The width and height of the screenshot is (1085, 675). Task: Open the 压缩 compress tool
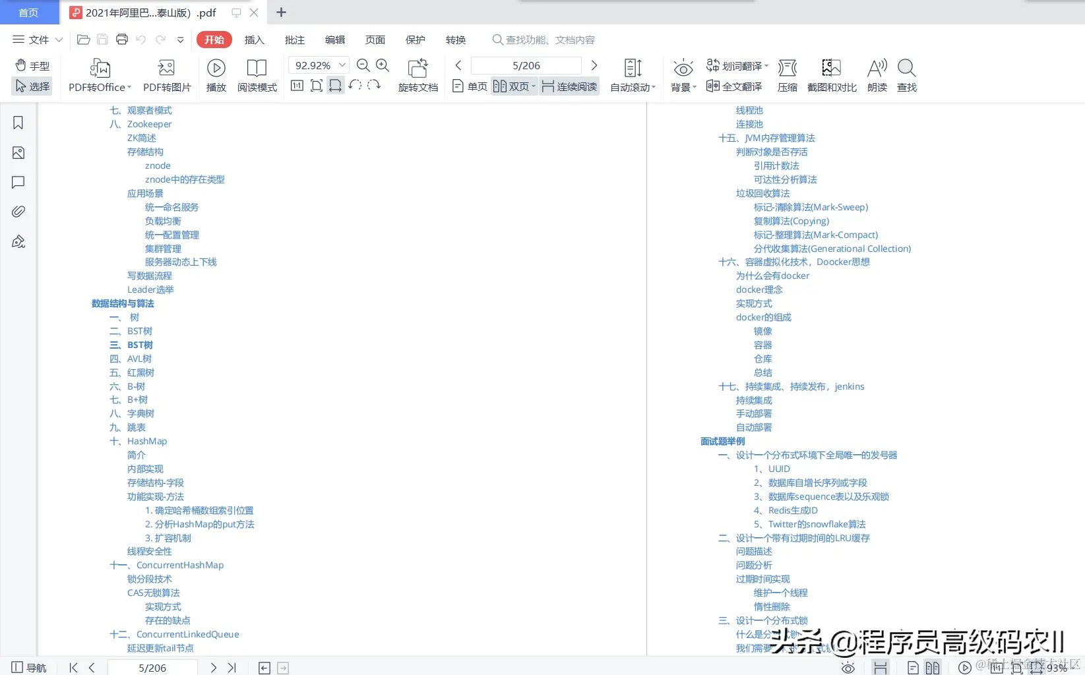(x=787, y=74)
